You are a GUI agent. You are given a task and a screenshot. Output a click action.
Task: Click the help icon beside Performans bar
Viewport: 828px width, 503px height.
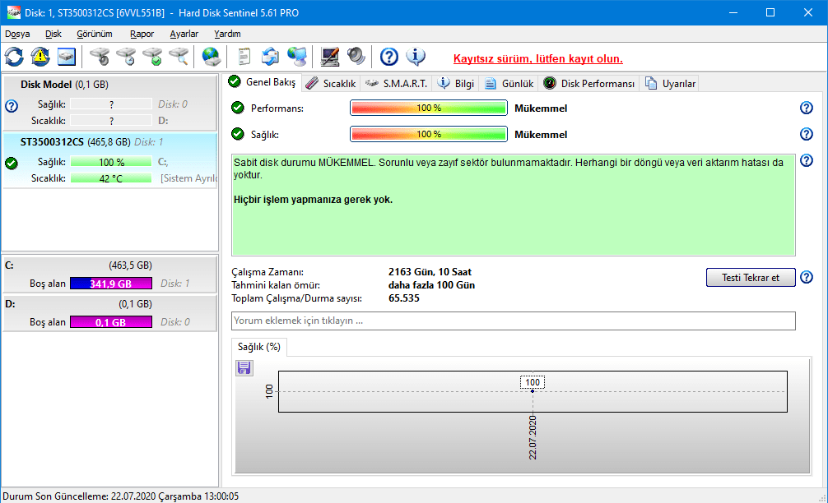[x=807, y=108]
